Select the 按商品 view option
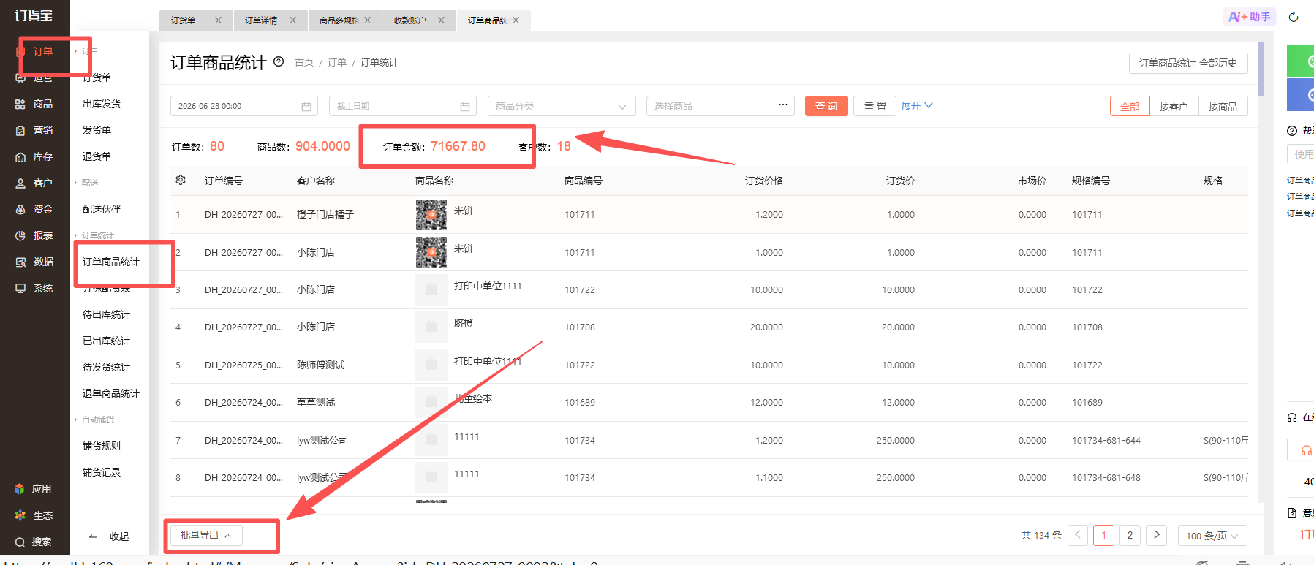 1223,106
